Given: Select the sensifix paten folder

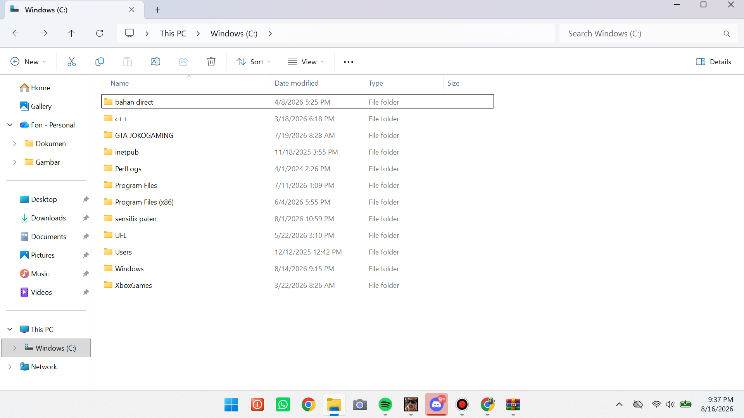Looking at the screenshot, I should point(297,218).
